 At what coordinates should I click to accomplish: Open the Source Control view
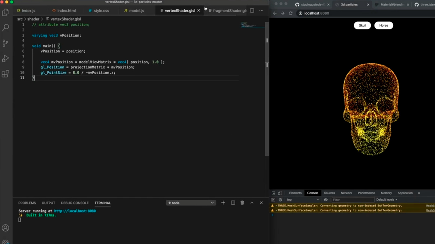point(6,43)
